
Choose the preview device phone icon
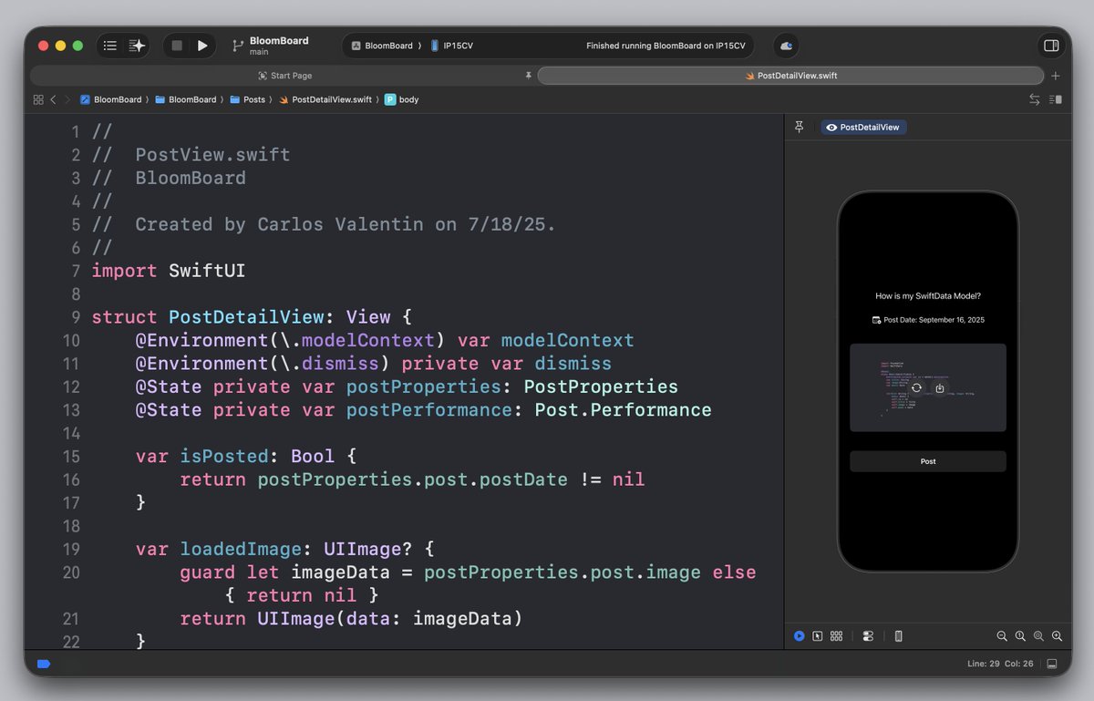tap(898, 636)
